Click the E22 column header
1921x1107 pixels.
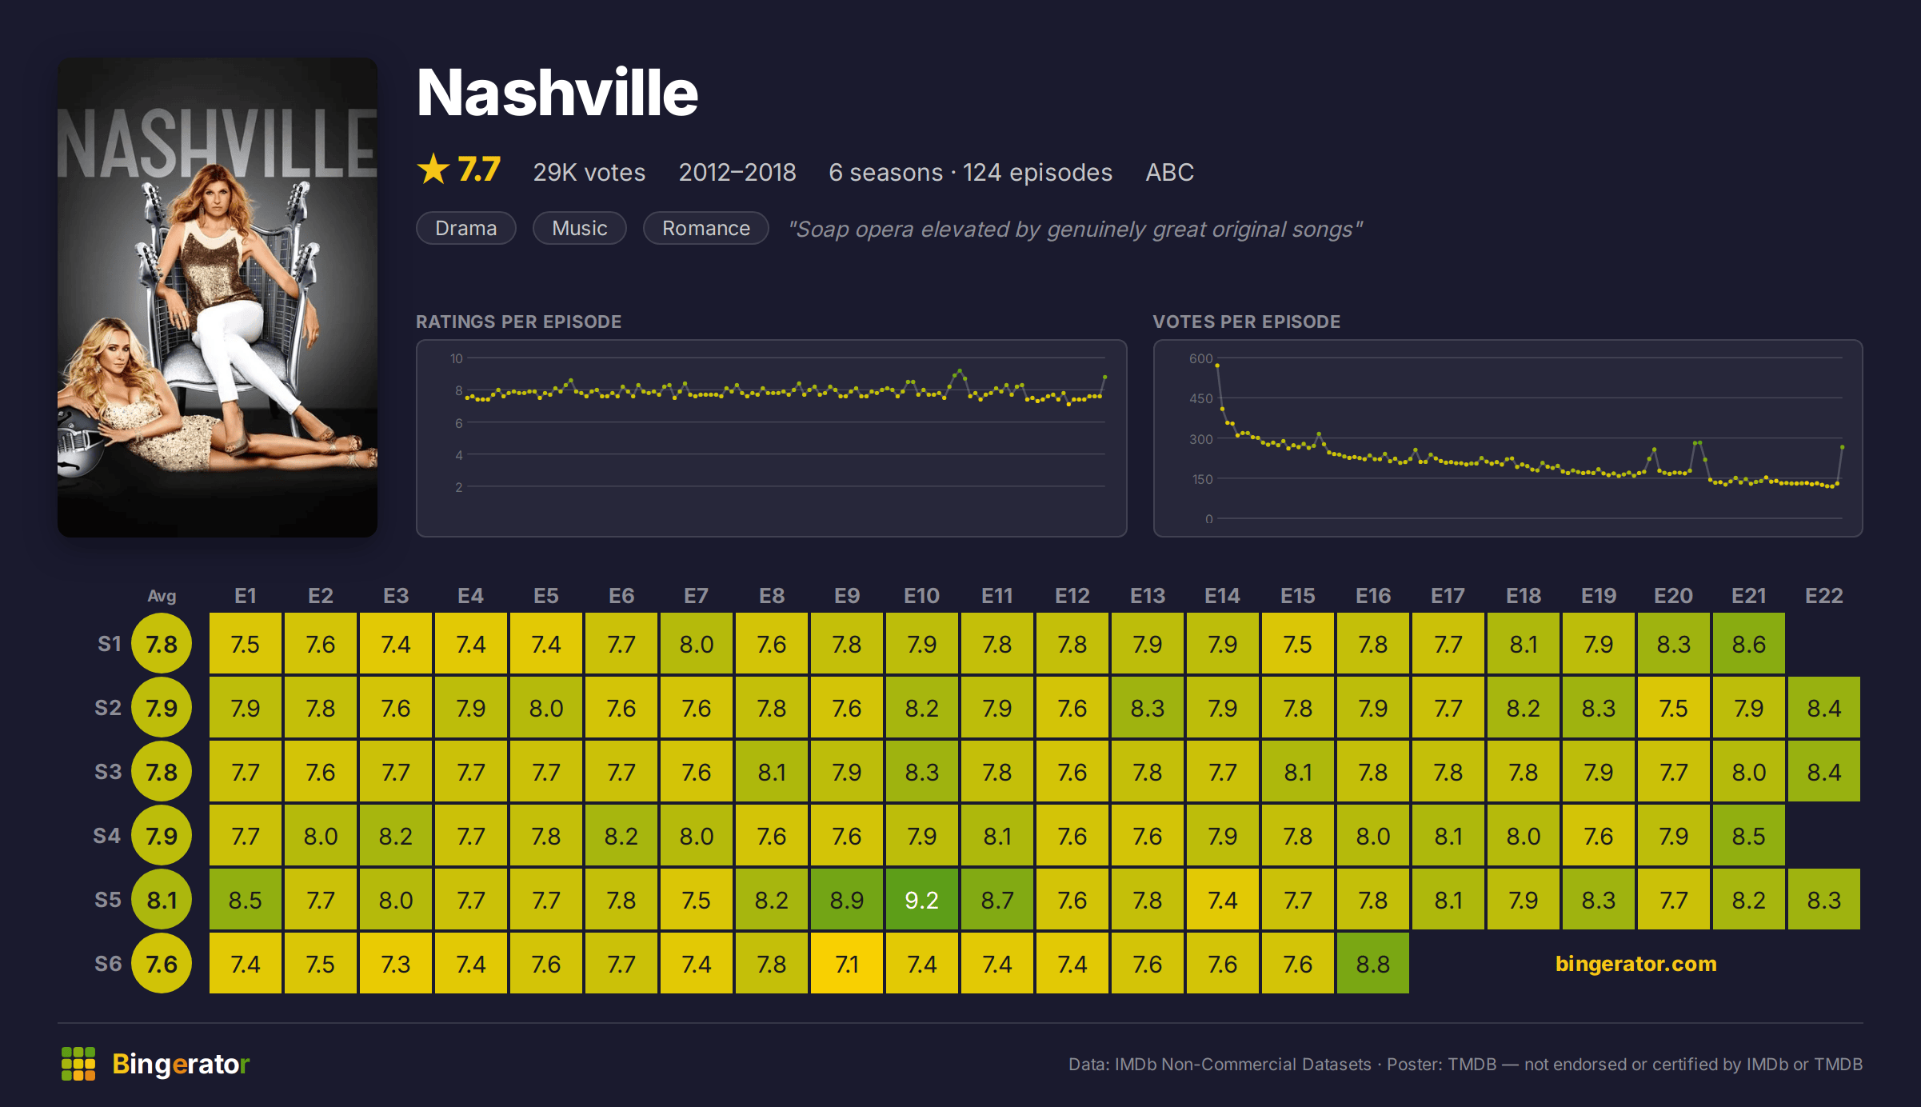click(x=1824, y=596)
